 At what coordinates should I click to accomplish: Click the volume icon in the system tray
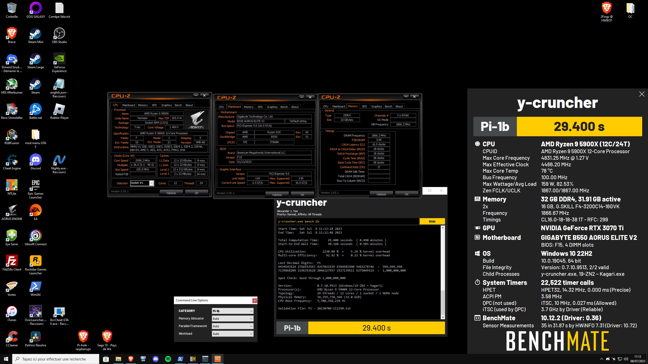tap(626, 359)
